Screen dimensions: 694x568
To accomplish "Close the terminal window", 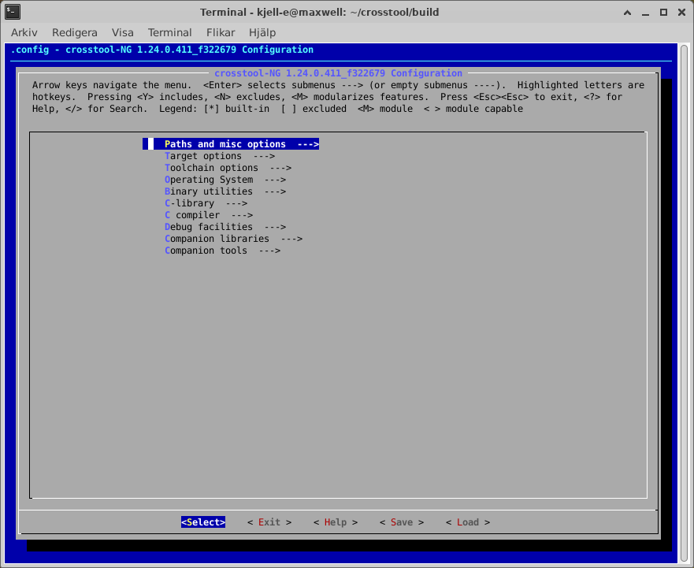I will point(681,13).
